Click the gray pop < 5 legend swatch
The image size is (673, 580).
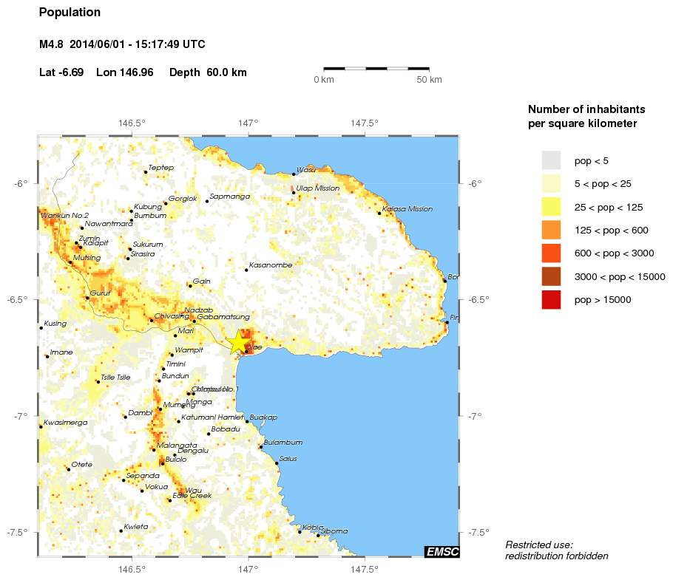point(551,160)
